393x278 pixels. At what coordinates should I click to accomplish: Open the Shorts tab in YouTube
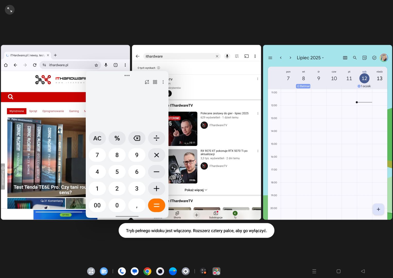[177, 215]
